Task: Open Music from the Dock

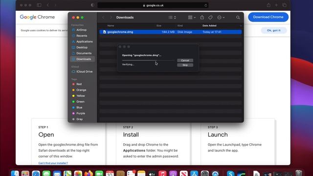Action: tap(162, 174)
